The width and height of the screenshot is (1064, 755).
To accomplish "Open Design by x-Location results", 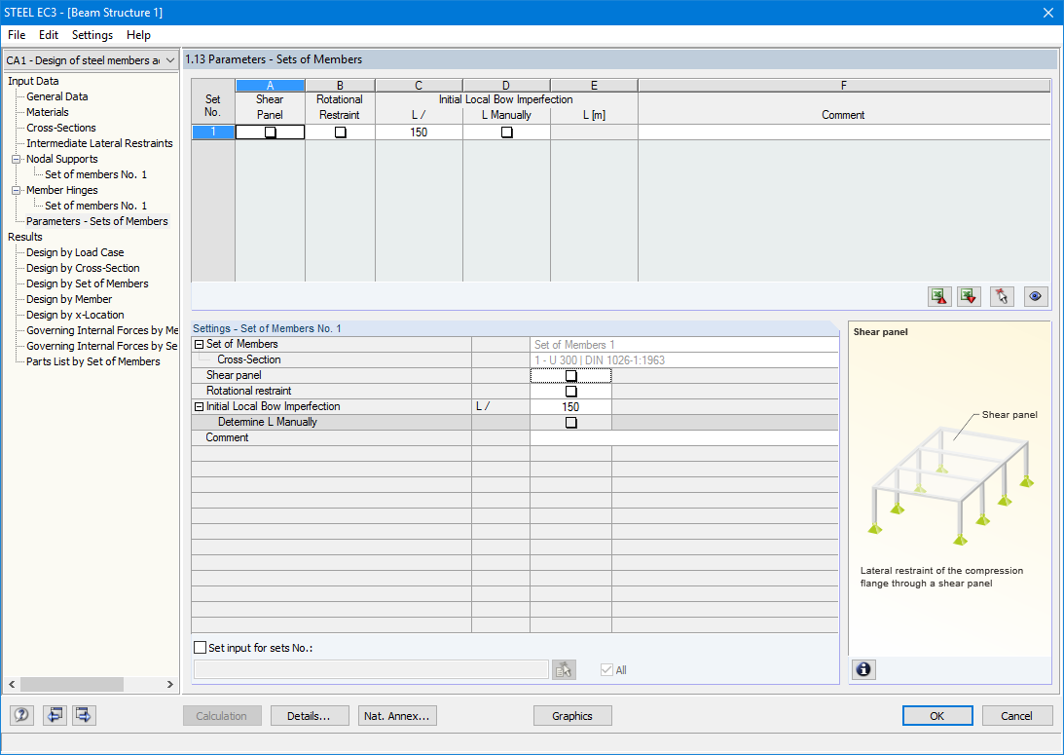I will [x=75, y=315].
